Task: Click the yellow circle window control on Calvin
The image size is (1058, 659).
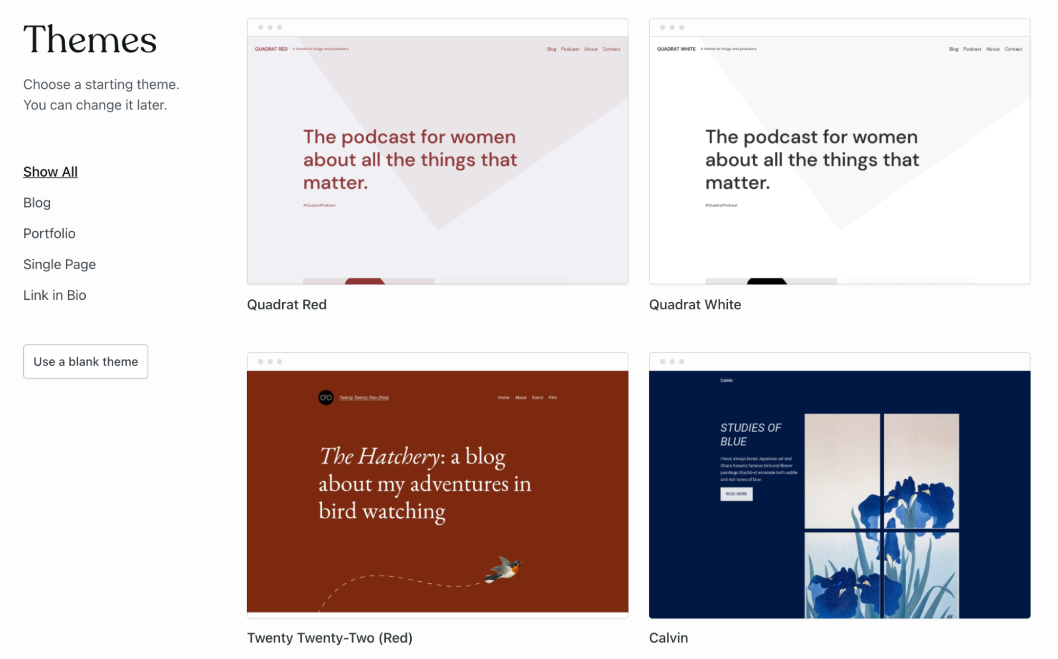Action: pyautogui.click(x=673, y=361)
